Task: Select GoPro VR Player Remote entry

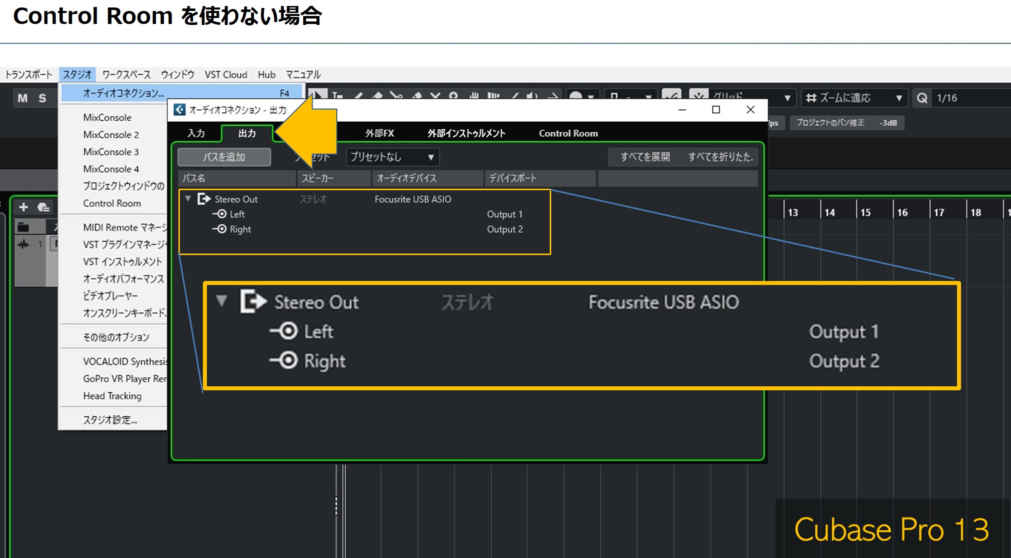Action: 125,378
